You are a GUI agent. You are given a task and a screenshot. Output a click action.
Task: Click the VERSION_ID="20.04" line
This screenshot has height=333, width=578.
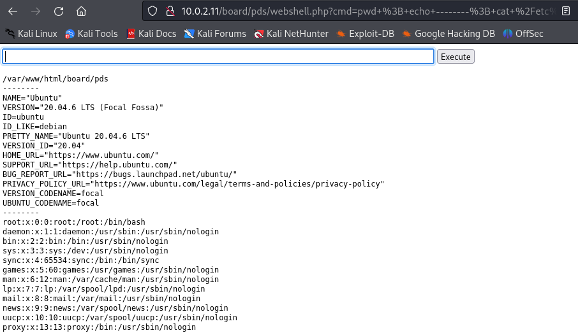[44, 146]
